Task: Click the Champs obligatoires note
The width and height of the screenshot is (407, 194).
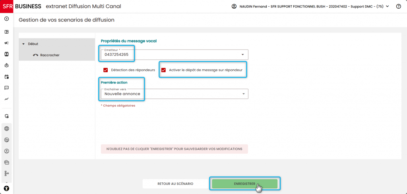Action: coord(118,106)
